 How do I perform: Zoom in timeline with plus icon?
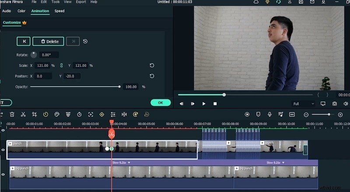[340, 115]
